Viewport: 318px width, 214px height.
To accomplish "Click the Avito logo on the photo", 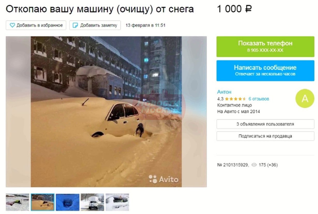I will 164,179.
